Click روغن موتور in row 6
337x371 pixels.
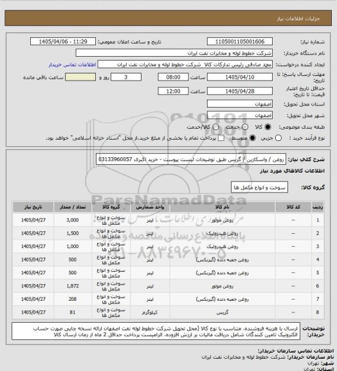(223, 286)
